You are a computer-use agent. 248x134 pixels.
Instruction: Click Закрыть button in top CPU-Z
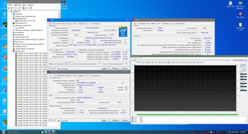[x=125, y=68]
